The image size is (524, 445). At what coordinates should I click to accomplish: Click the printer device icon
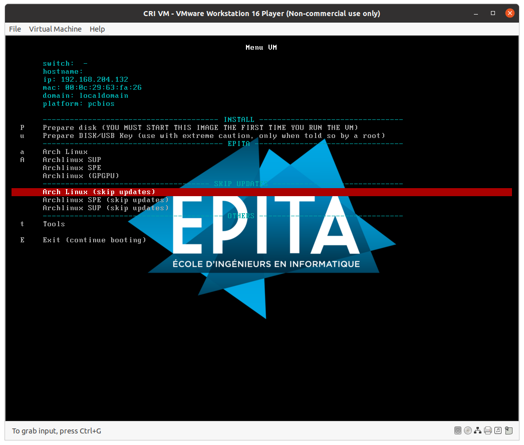[488, 430]
